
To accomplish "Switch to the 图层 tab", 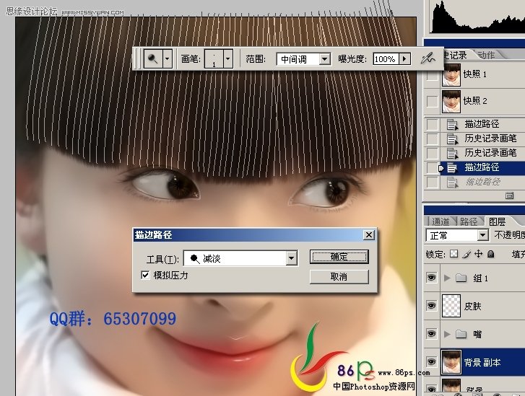I will click(498, 221).
